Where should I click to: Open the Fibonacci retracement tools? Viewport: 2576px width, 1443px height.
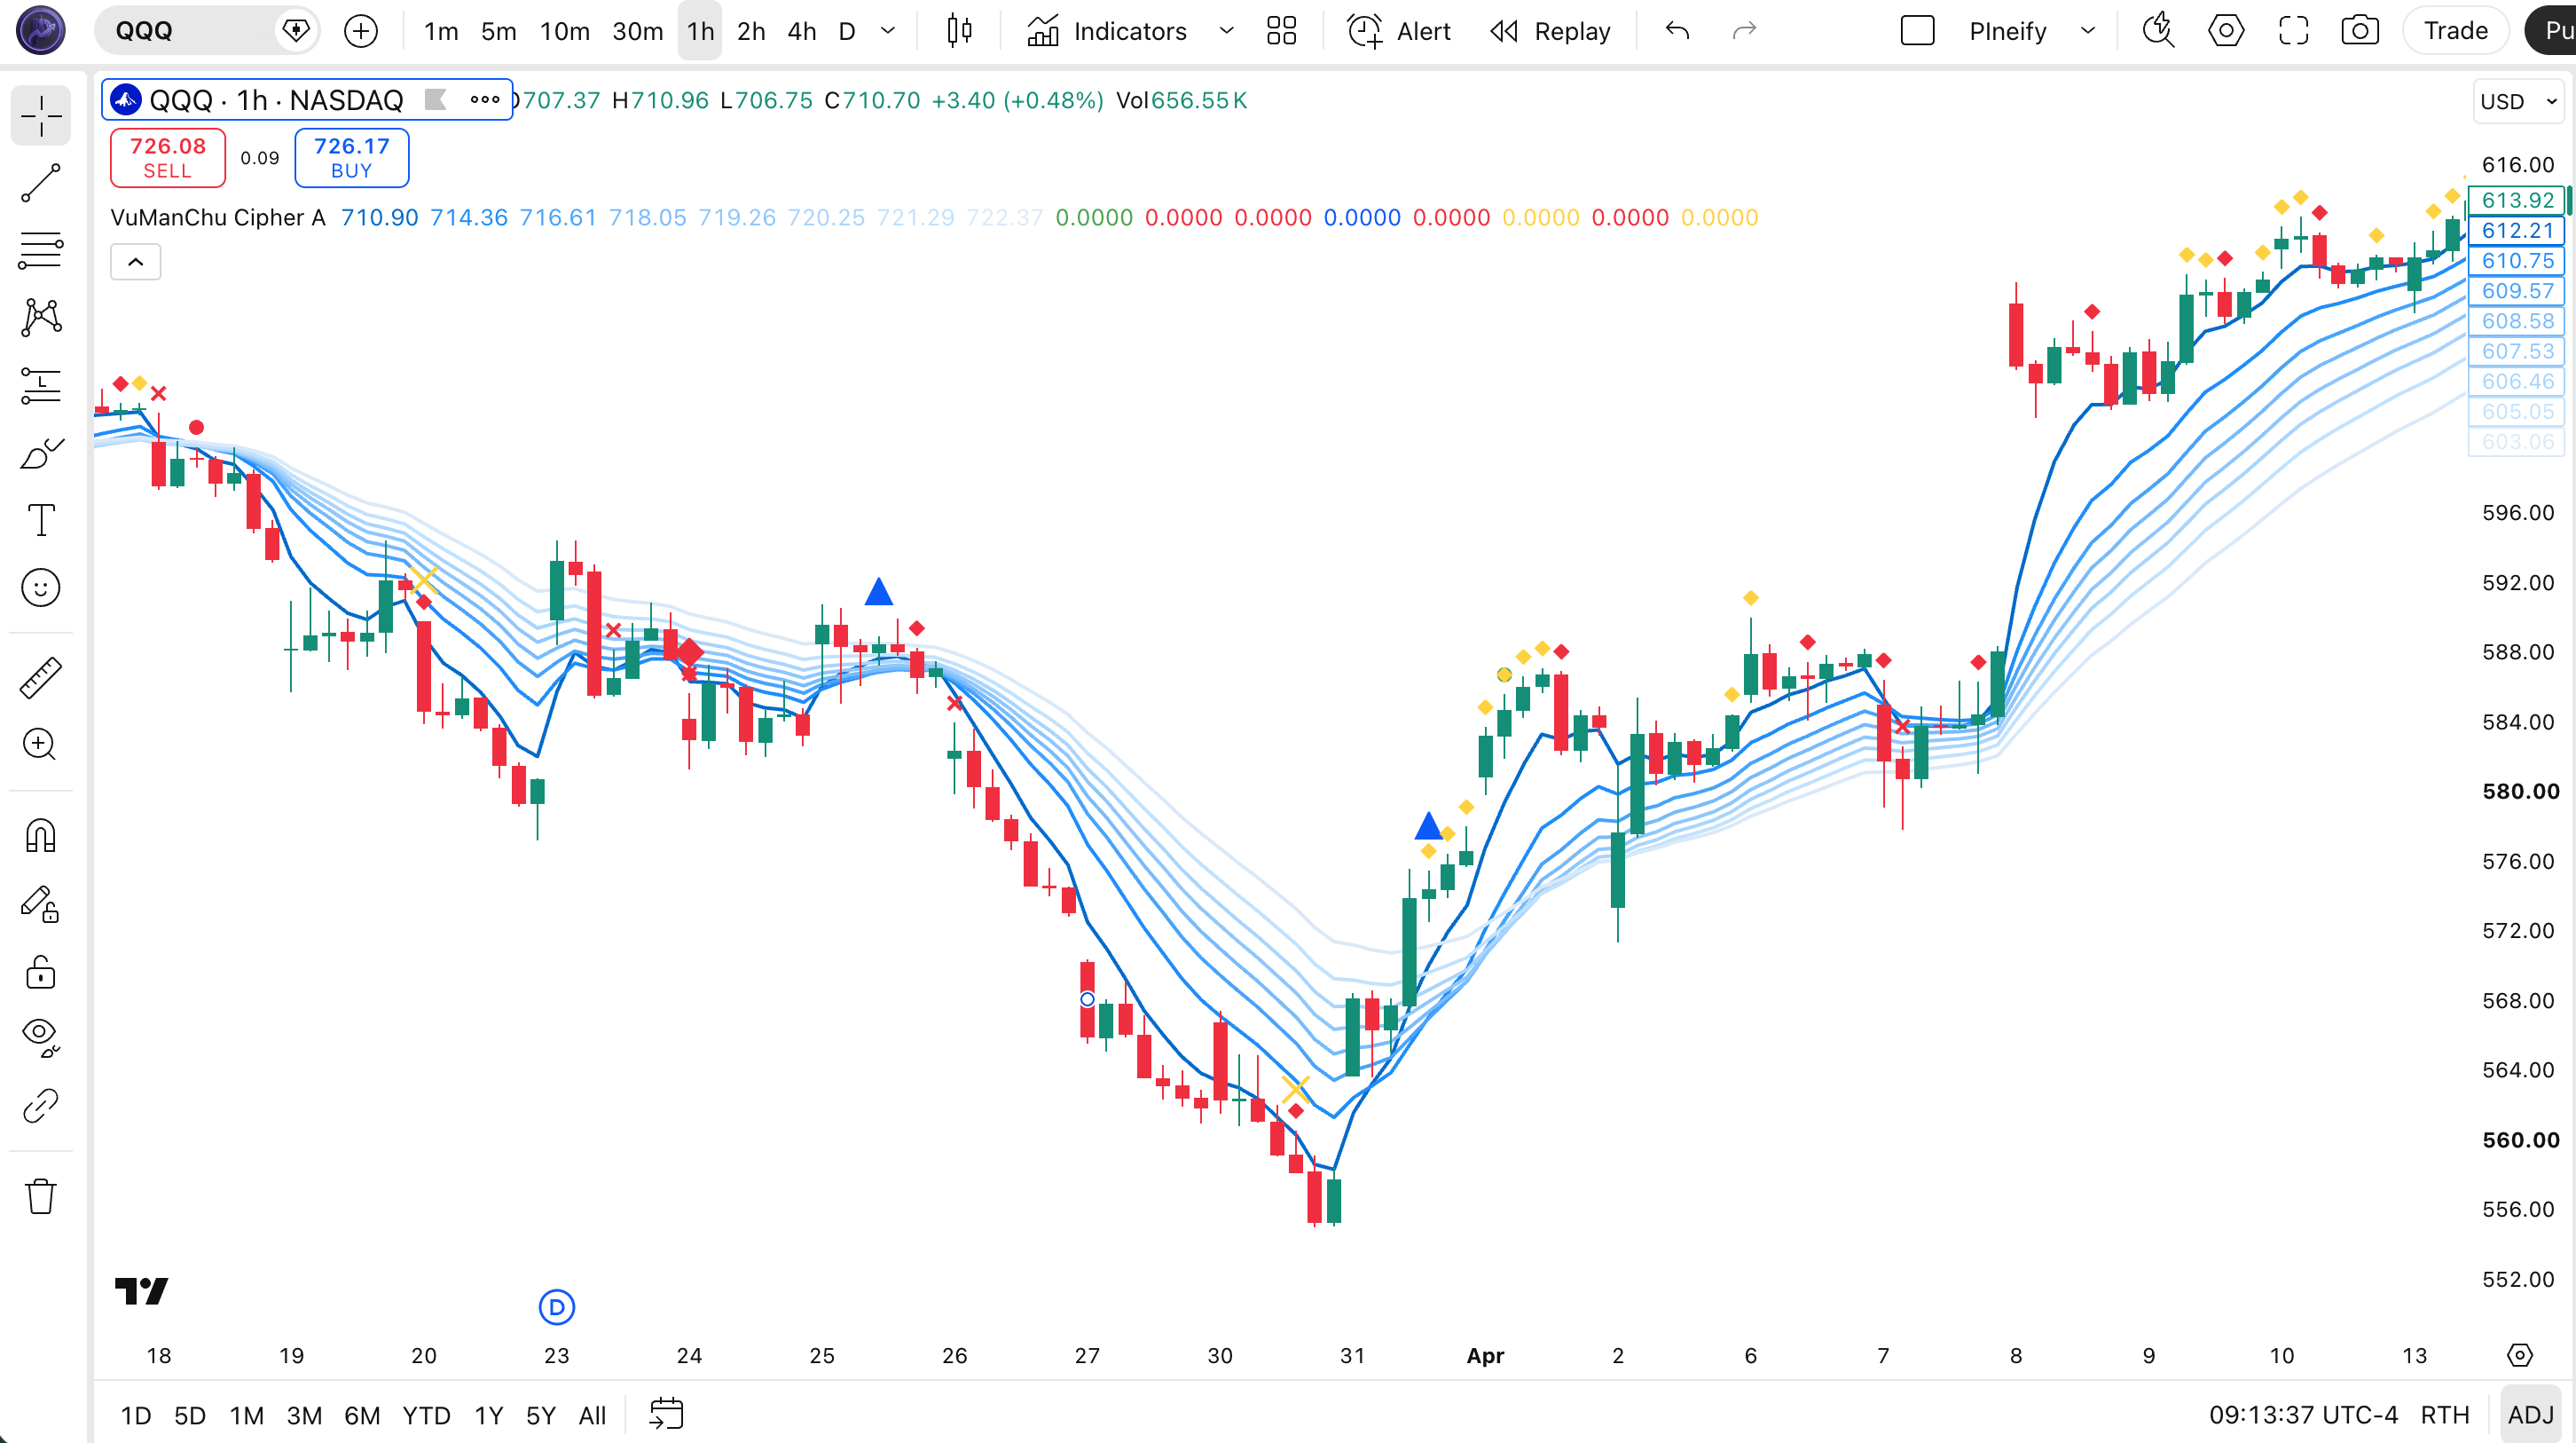(41, 250)
